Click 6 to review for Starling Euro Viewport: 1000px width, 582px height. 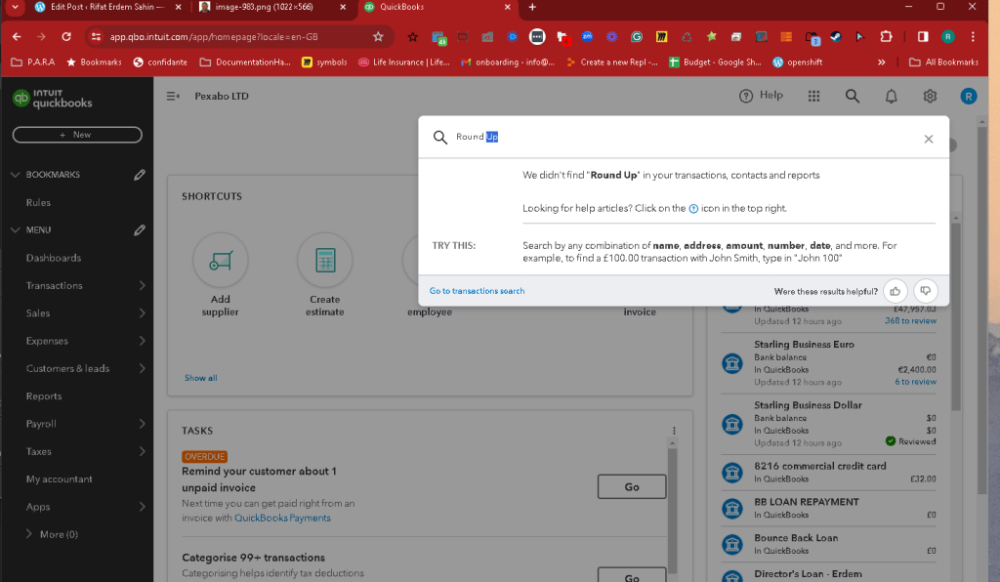915,382
